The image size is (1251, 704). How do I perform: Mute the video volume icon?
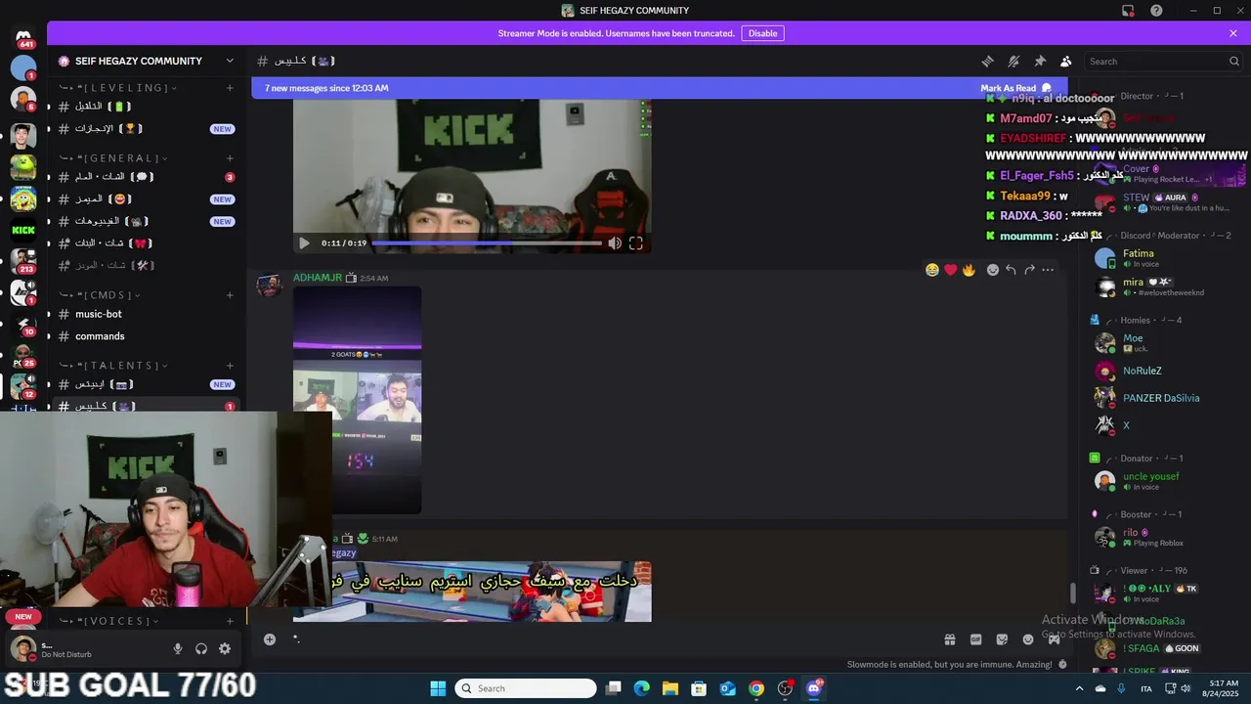614,243
